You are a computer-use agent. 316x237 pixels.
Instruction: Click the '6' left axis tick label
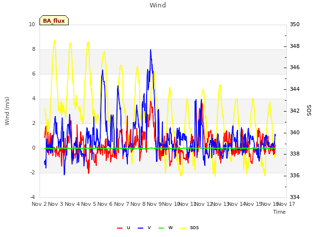point(34,74)
